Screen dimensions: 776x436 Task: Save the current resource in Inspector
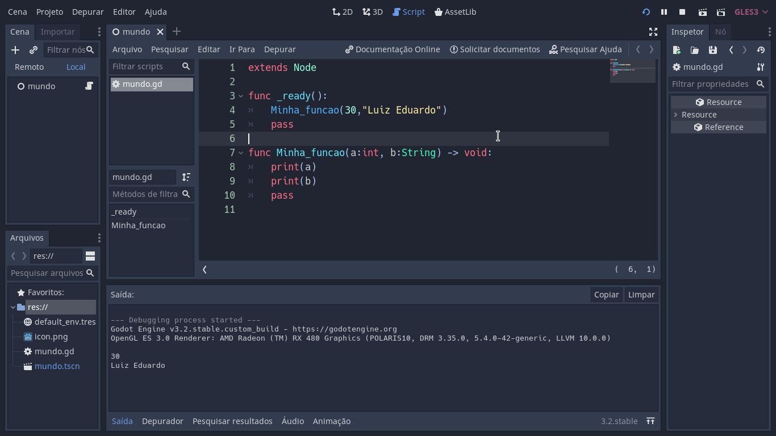point(713,50)
